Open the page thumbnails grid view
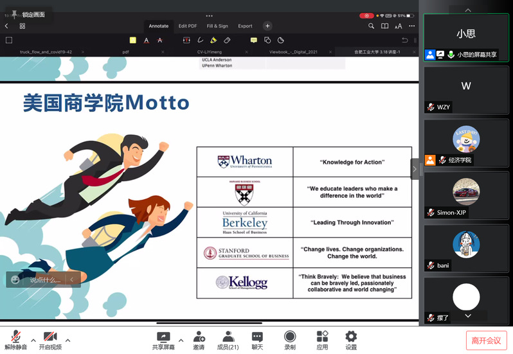Viewport: 513px width, 354px height. 22,26
